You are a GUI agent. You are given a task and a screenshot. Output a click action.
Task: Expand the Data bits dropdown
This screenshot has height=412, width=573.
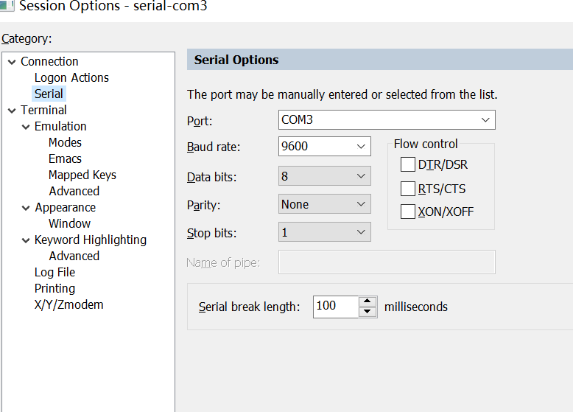pos(361,176)
